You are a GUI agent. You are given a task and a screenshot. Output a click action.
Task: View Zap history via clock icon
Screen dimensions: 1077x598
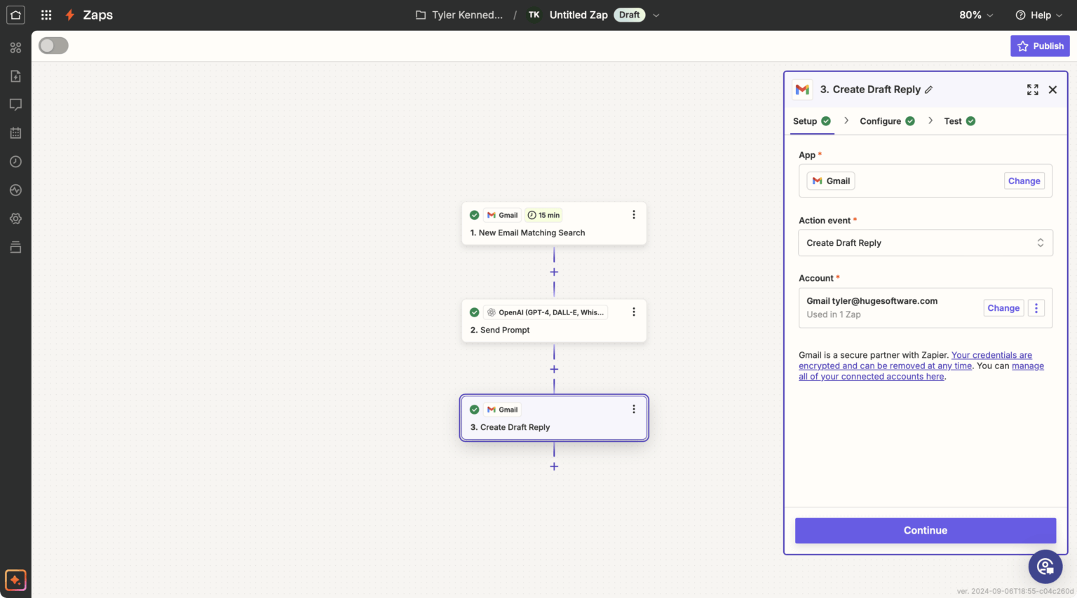click(15, 161)
